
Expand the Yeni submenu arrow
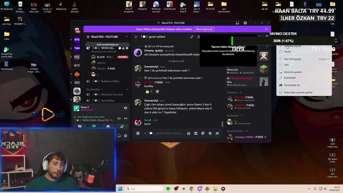click(x=328, y=65)
